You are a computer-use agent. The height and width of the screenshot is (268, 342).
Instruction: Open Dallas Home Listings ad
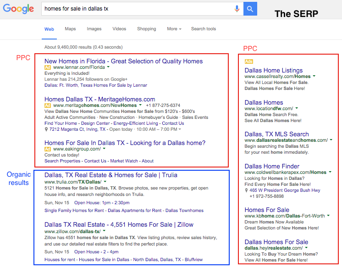pos(274,70)
